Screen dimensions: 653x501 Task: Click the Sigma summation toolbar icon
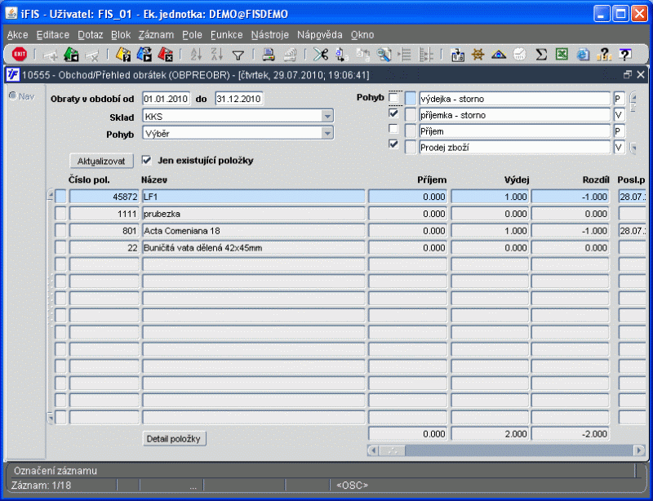tap(541, 55)
